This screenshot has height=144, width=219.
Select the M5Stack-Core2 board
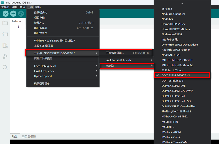click(x=182, y=137)
